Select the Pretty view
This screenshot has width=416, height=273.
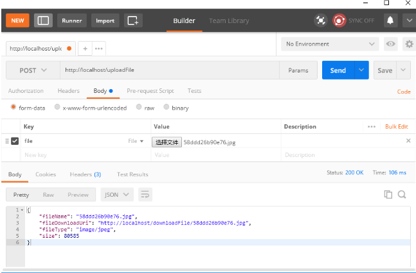point(21,195)
